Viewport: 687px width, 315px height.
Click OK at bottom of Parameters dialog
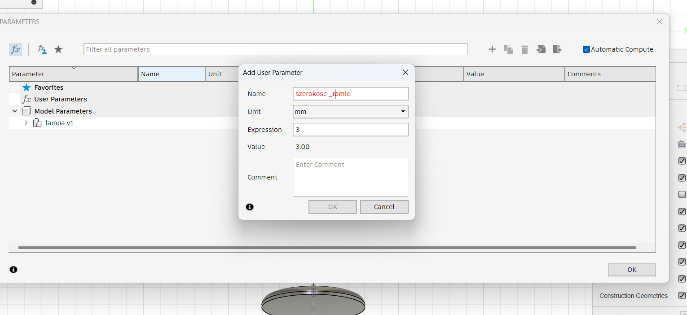click(632, 270)
